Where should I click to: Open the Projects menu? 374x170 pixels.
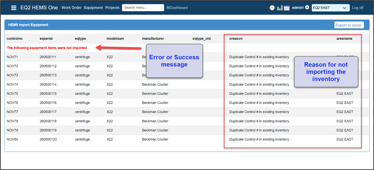click(x=112, y=8)
